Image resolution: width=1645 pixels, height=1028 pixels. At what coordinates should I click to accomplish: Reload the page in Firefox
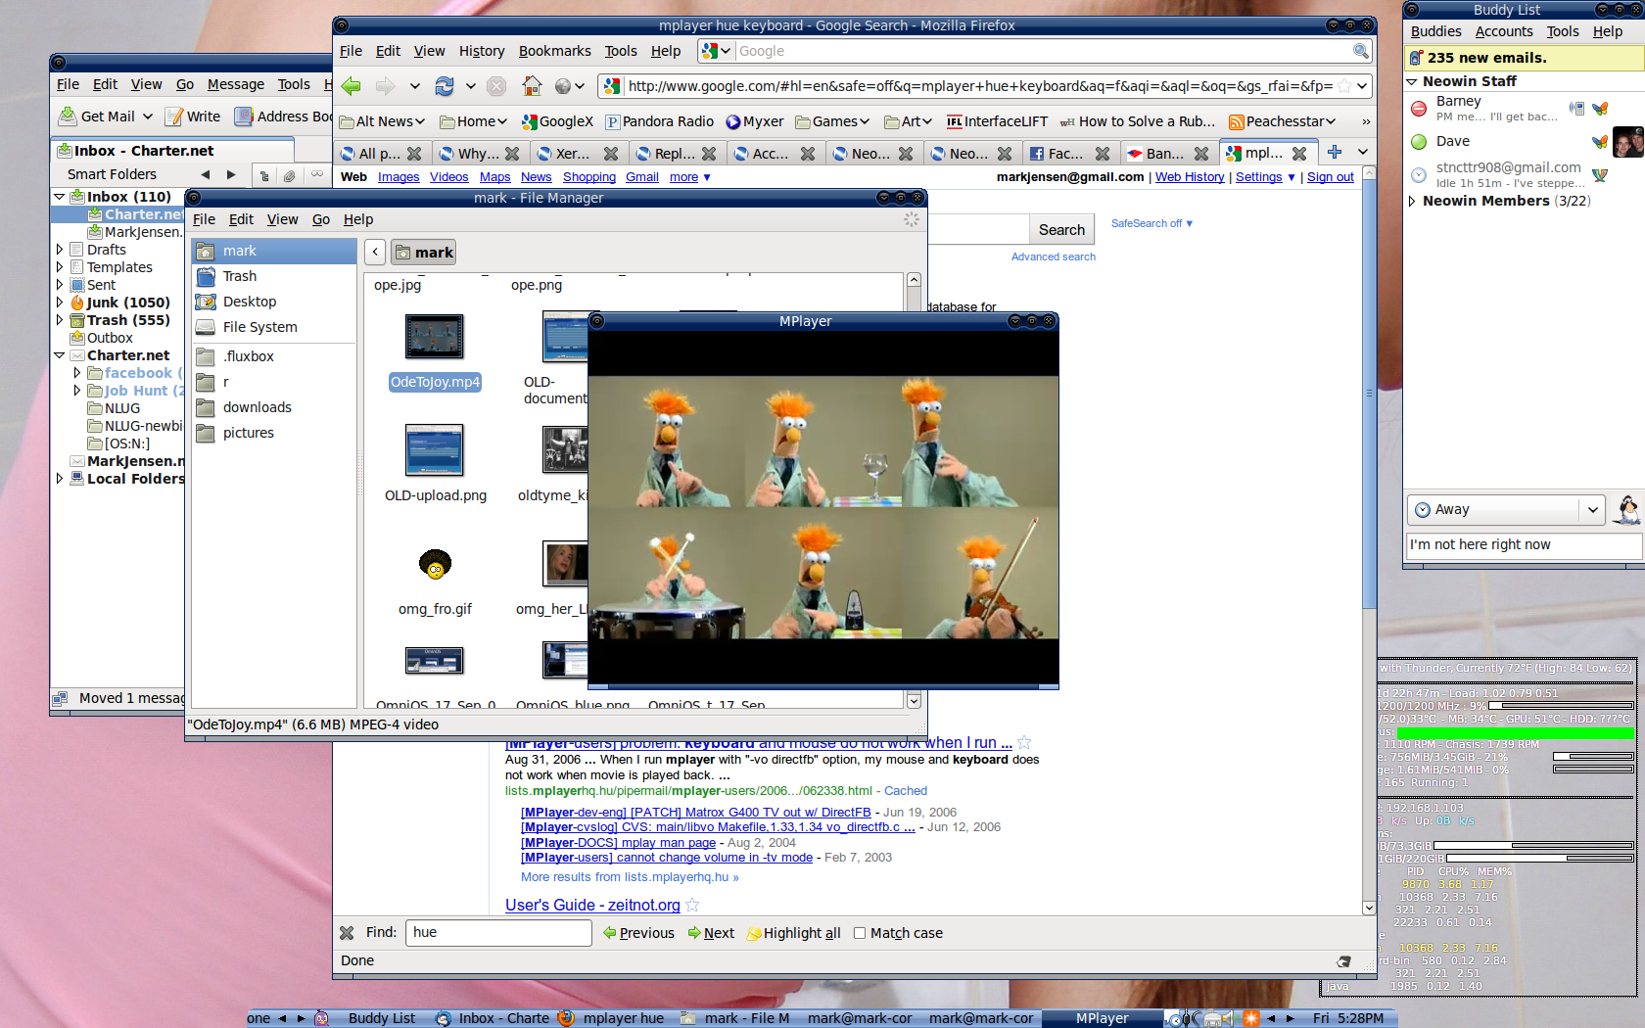click(x=445, y=86)
